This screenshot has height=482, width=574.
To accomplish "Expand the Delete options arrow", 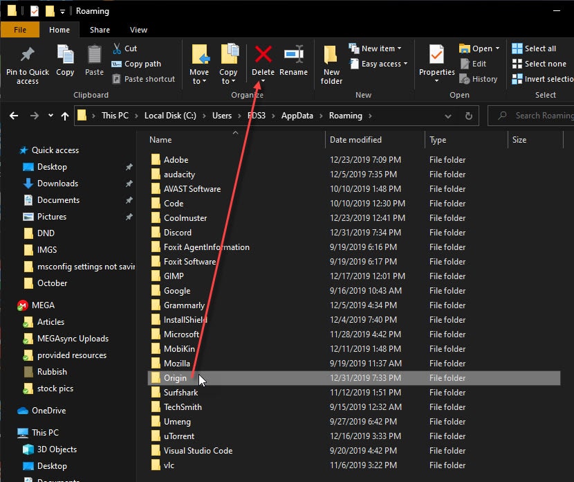I will (x=263, y=81).
